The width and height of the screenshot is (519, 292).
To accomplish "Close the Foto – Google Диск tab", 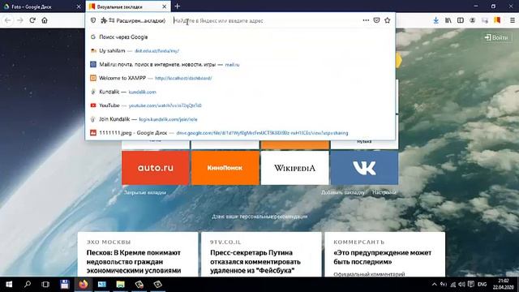I will tap(79, 6).
